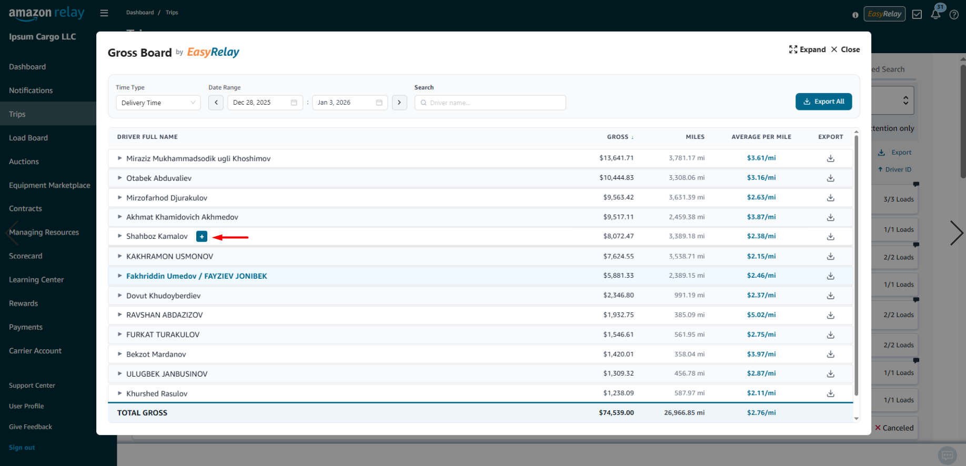
Task: Click the EasyRelay extension button in header
Action: pyautogui.click(x=884, y=14)
